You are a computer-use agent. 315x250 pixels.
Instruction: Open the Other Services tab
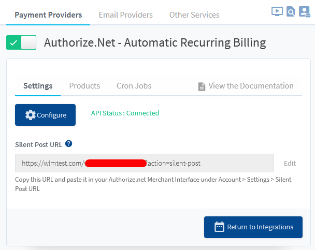tap(194, 15)
